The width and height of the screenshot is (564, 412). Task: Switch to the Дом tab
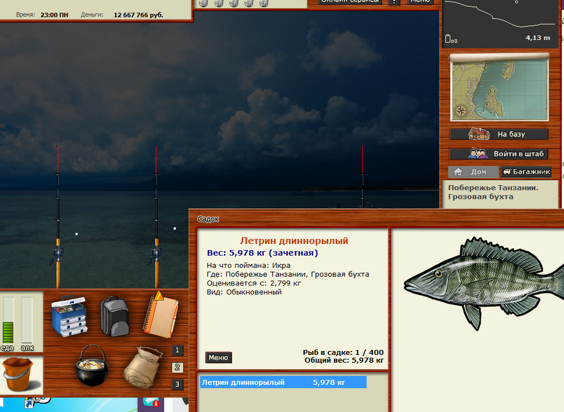(473, 172)
